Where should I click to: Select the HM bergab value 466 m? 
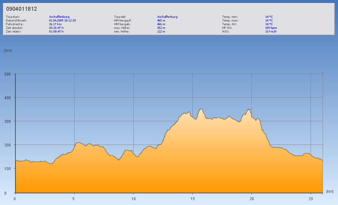[161, 24]
